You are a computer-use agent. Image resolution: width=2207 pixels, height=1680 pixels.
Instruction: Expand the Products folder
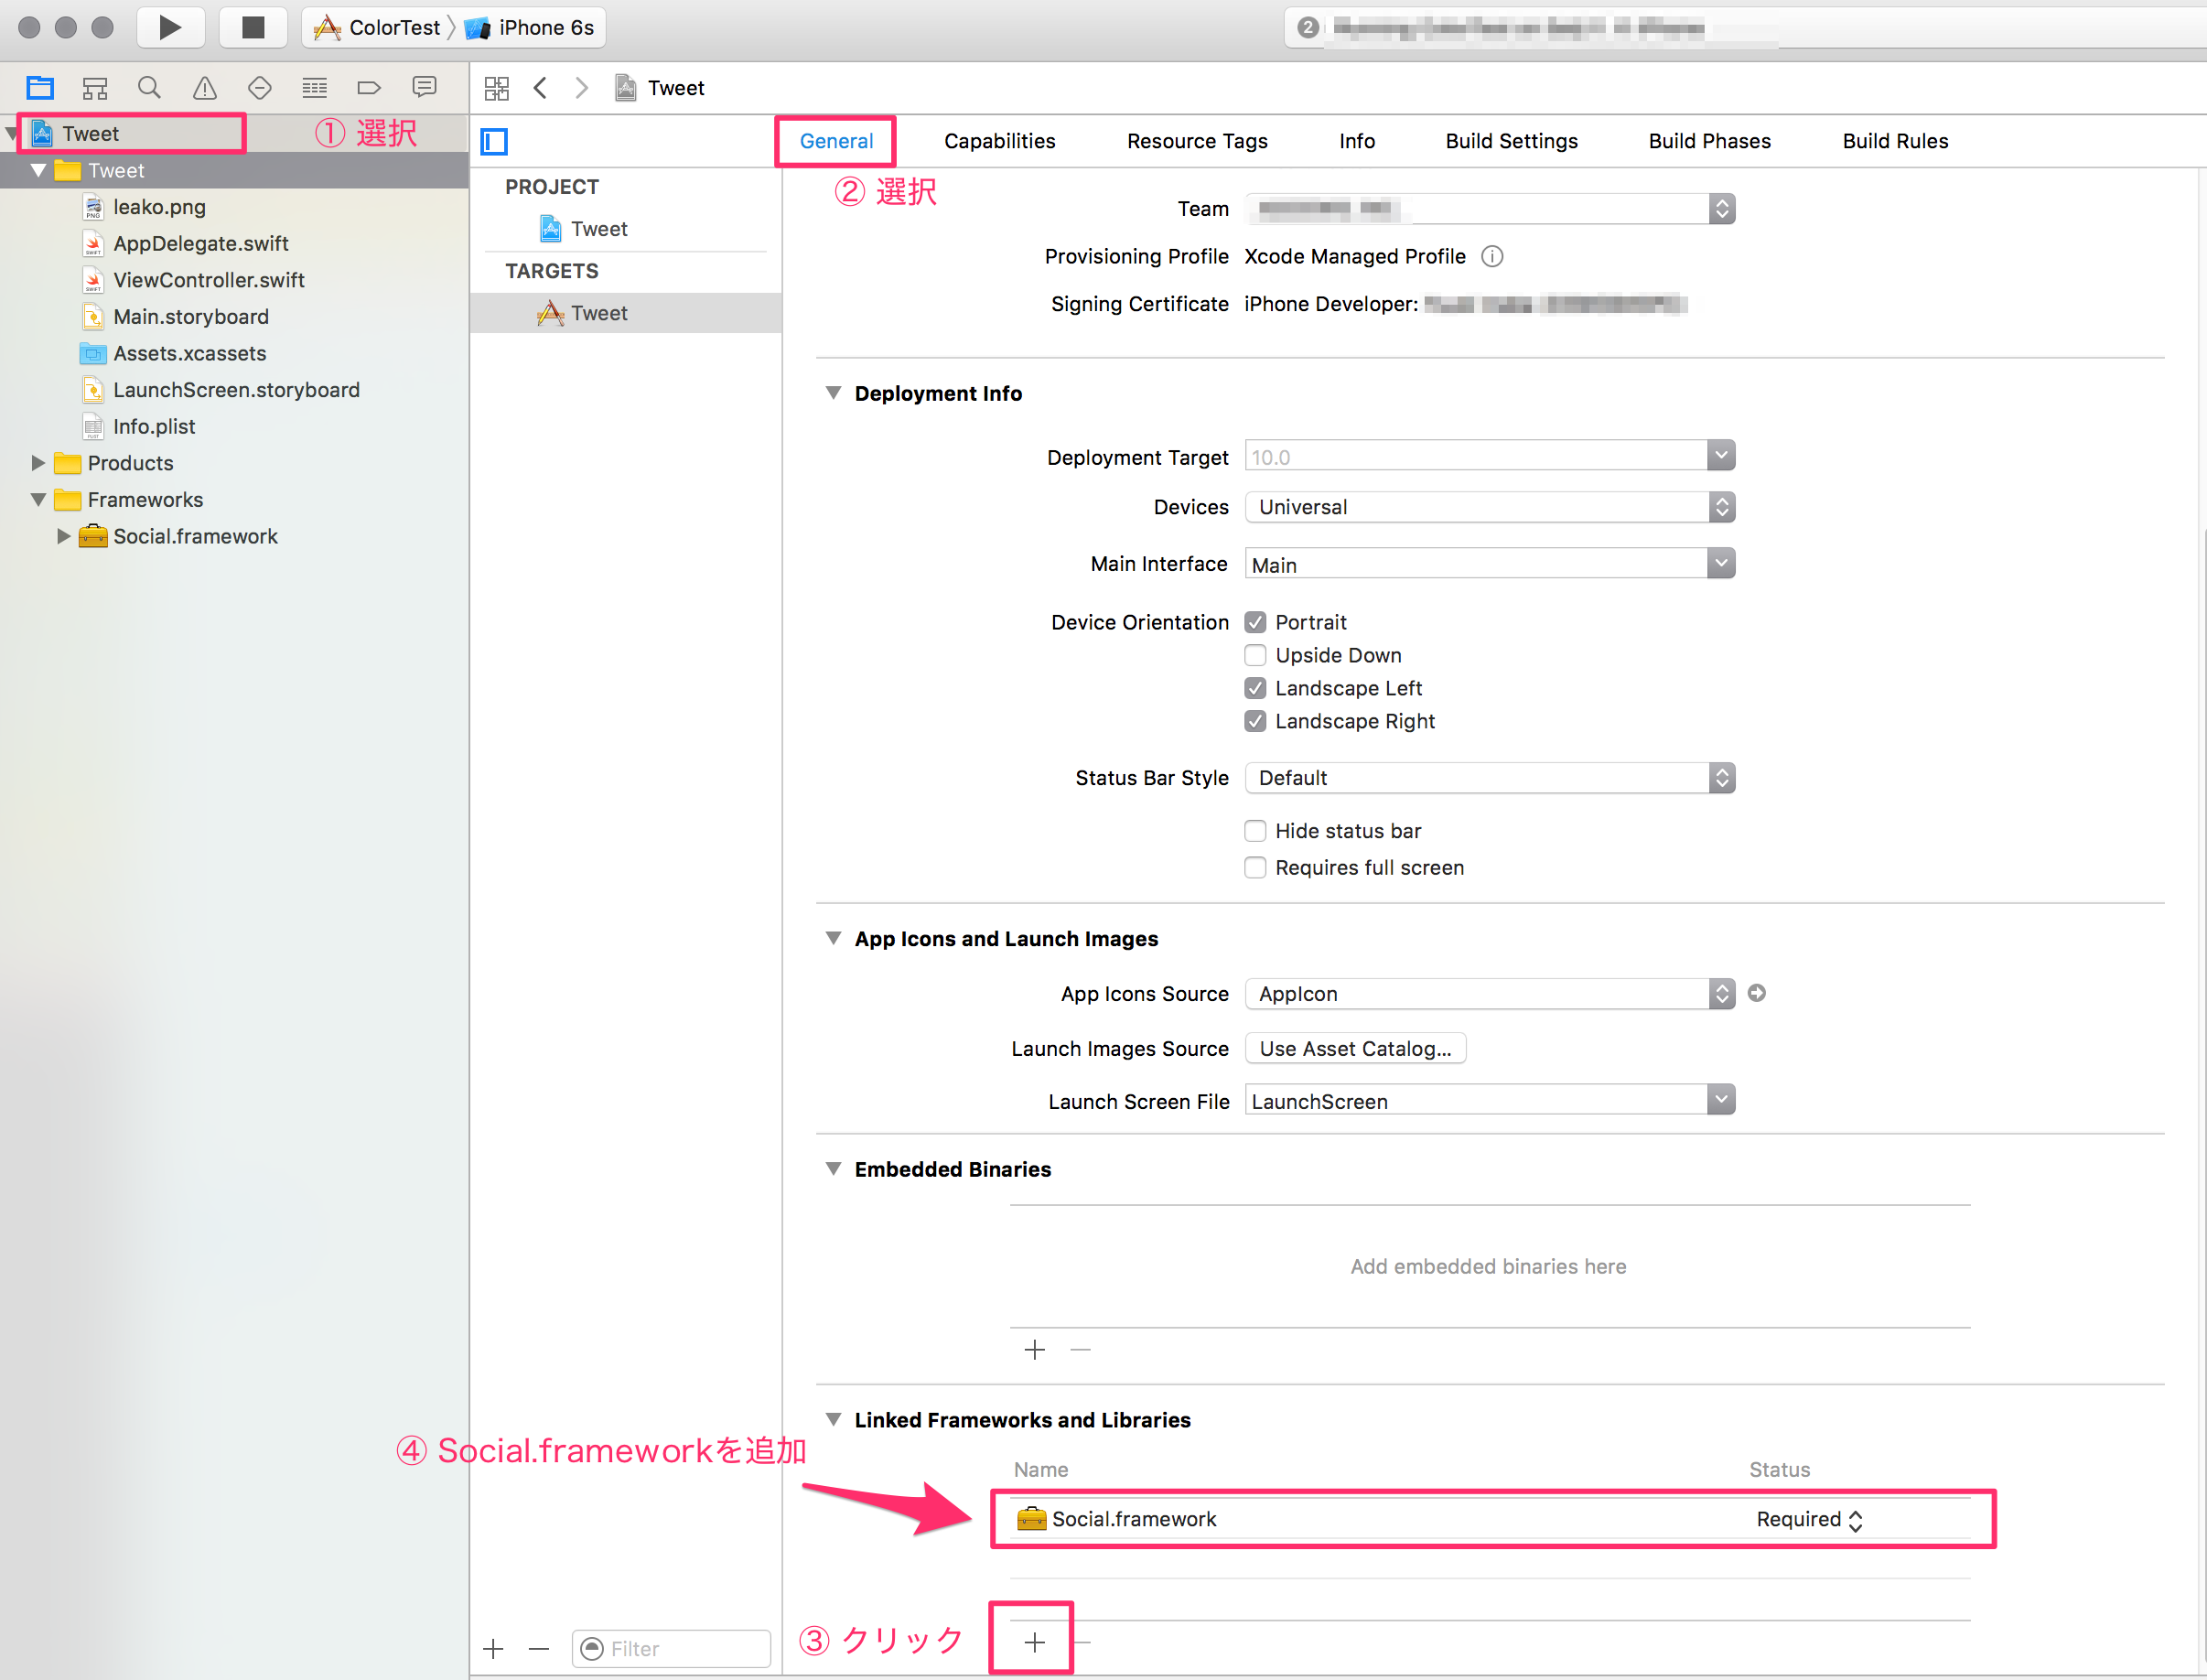[x=38, y=463]
